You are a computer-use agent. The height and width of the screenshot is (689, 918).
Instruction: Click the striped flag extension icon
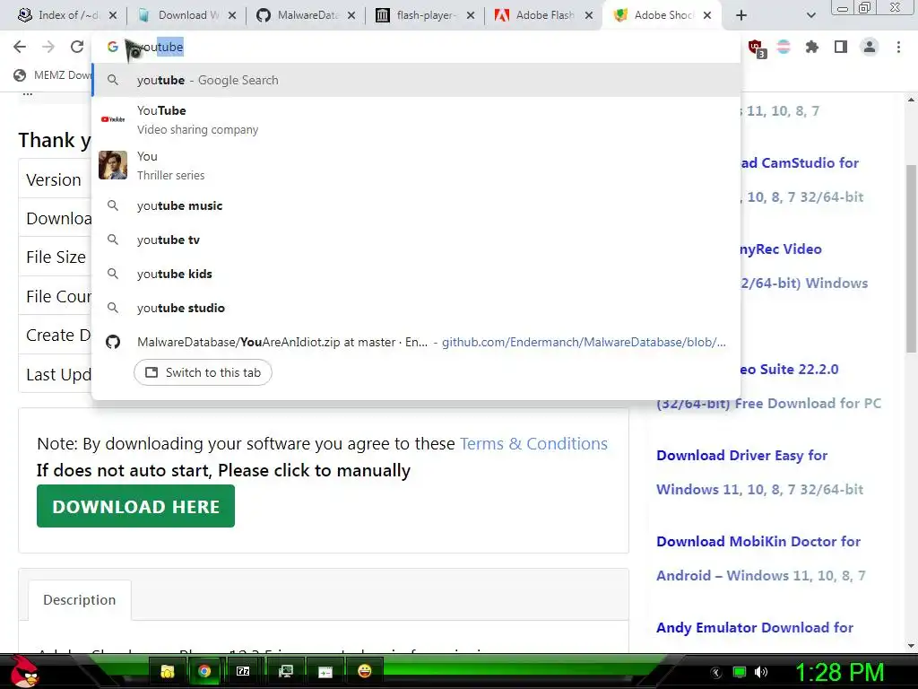point(784,47)
